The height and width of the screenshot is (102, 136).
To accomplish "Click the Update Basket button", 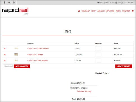I will pos(124,66).
